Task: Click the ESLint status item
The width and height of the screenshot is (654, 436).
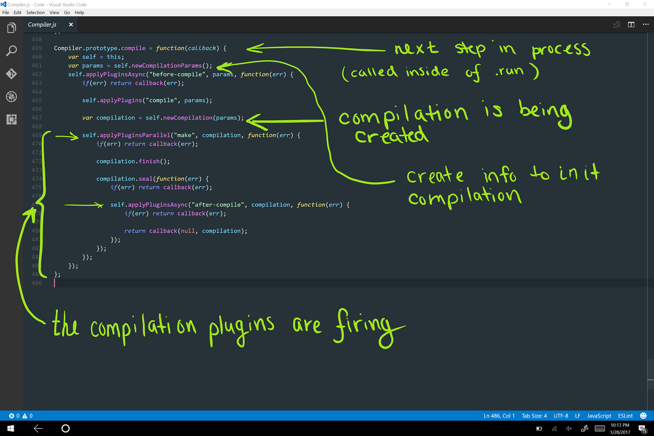Action: (x=625, y=416)
